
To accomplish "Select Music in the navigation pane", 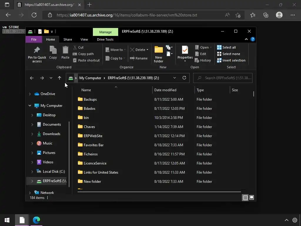I will [x=45, y=143].
